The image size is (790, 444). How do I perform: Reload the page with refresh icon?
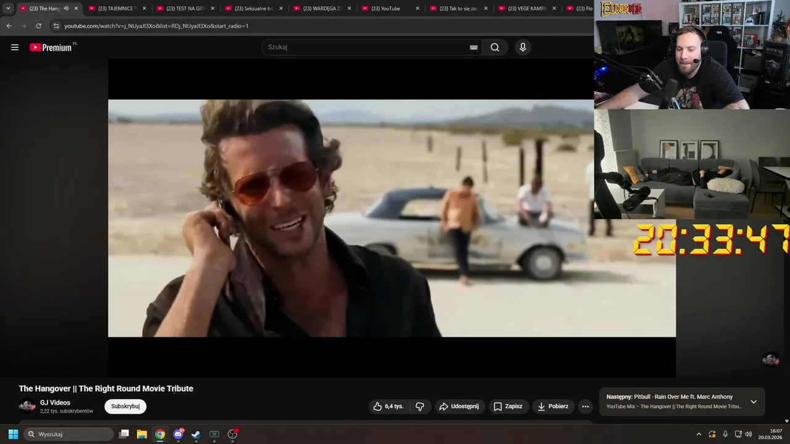38,26
